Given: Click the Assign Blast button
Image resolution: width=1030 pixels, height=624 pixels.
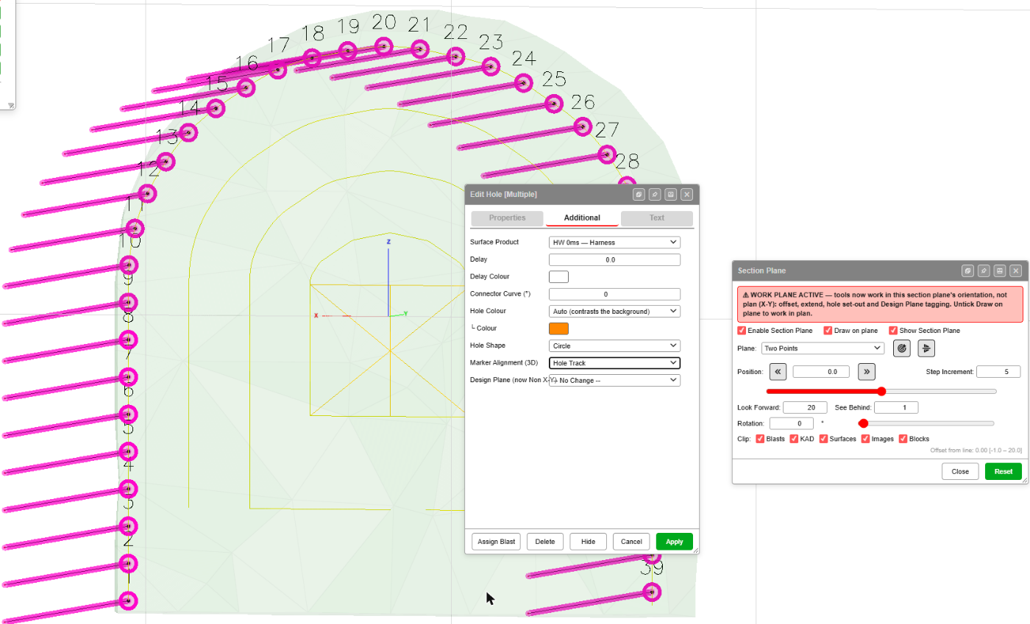Looking at the screenshot, I should (x=497, y=542).
